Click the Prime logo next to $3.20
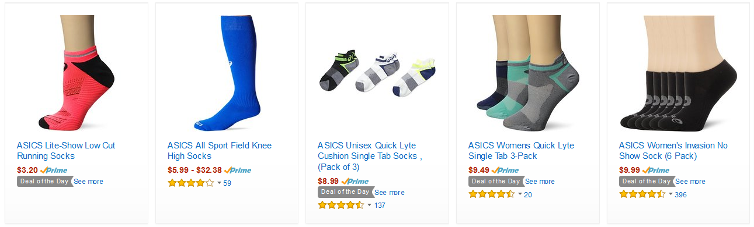This screenshot has width=754, height=227. click(x=53, y=171)
